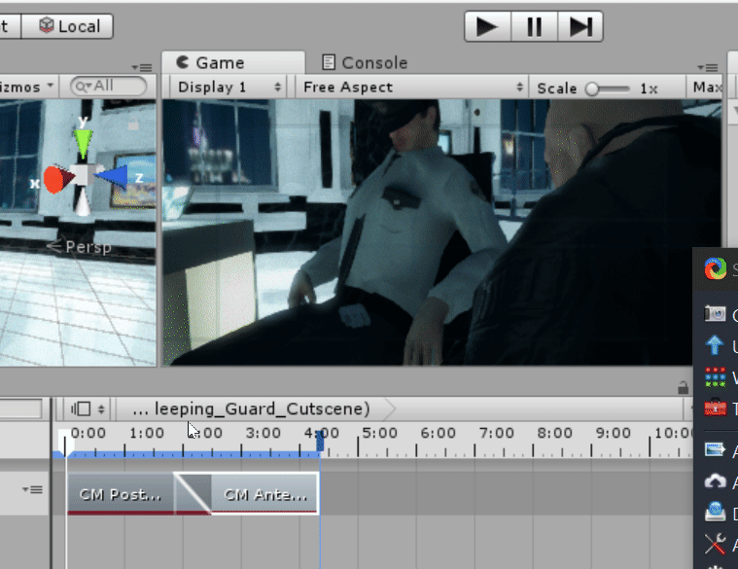
Task: Open the Game panel options menu
Action: tap(708, 68)
